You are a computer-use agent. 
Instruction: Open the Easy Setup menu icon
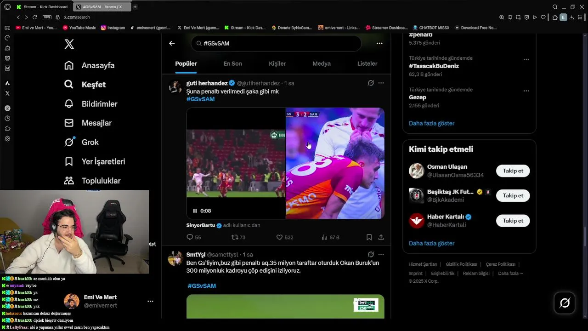coord(580,17)
